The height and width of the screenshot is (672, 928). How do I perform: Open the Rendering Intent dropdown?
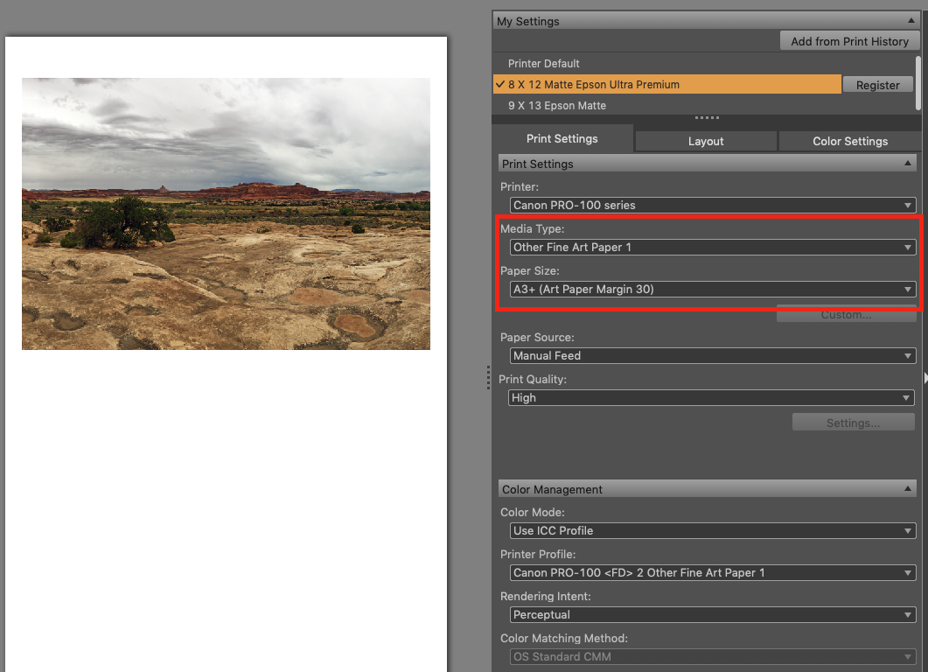(x=712, y=615)
